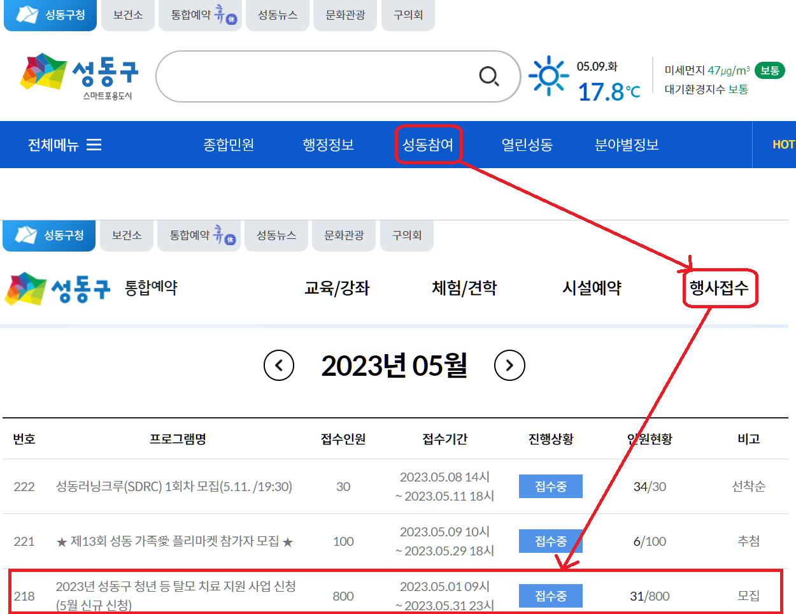The height and width of the screenshot is (614, 796).
Task: Click the search magnifier icon
Action: 488,76
